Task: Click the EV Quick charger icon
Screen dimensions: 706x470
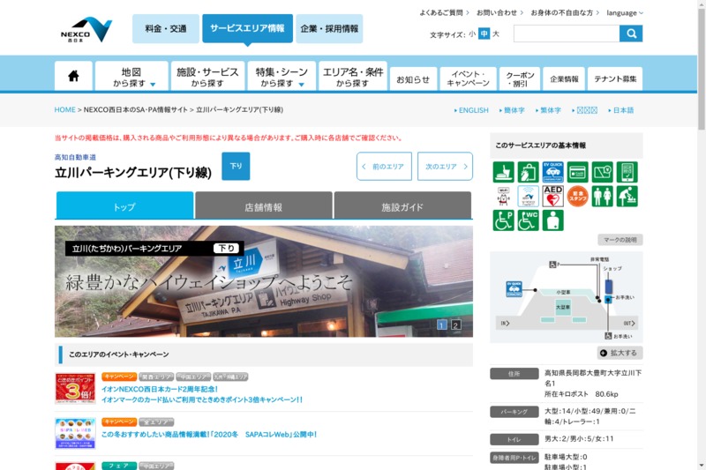Action: point(553,172)
